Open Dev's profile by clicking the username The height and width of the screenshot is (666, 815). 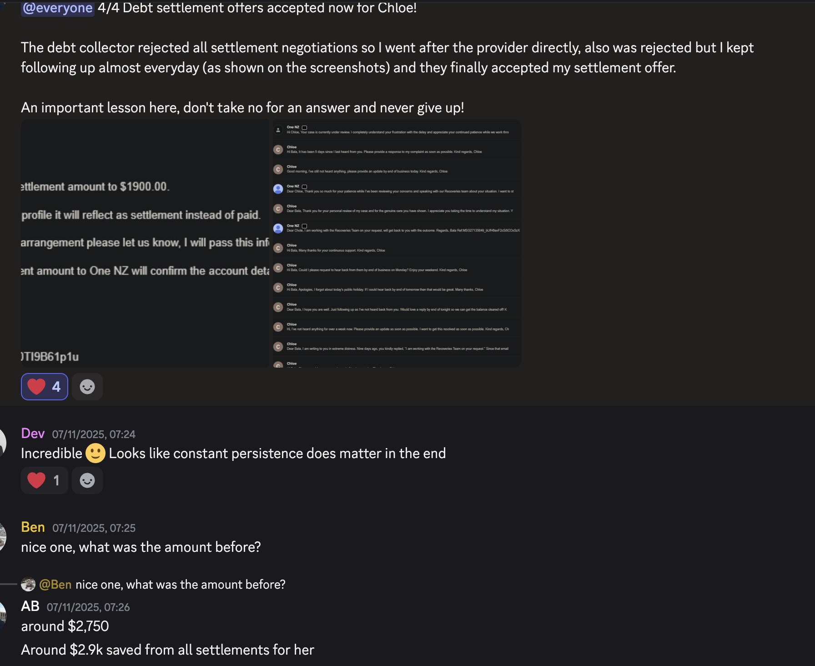(32, 434)
